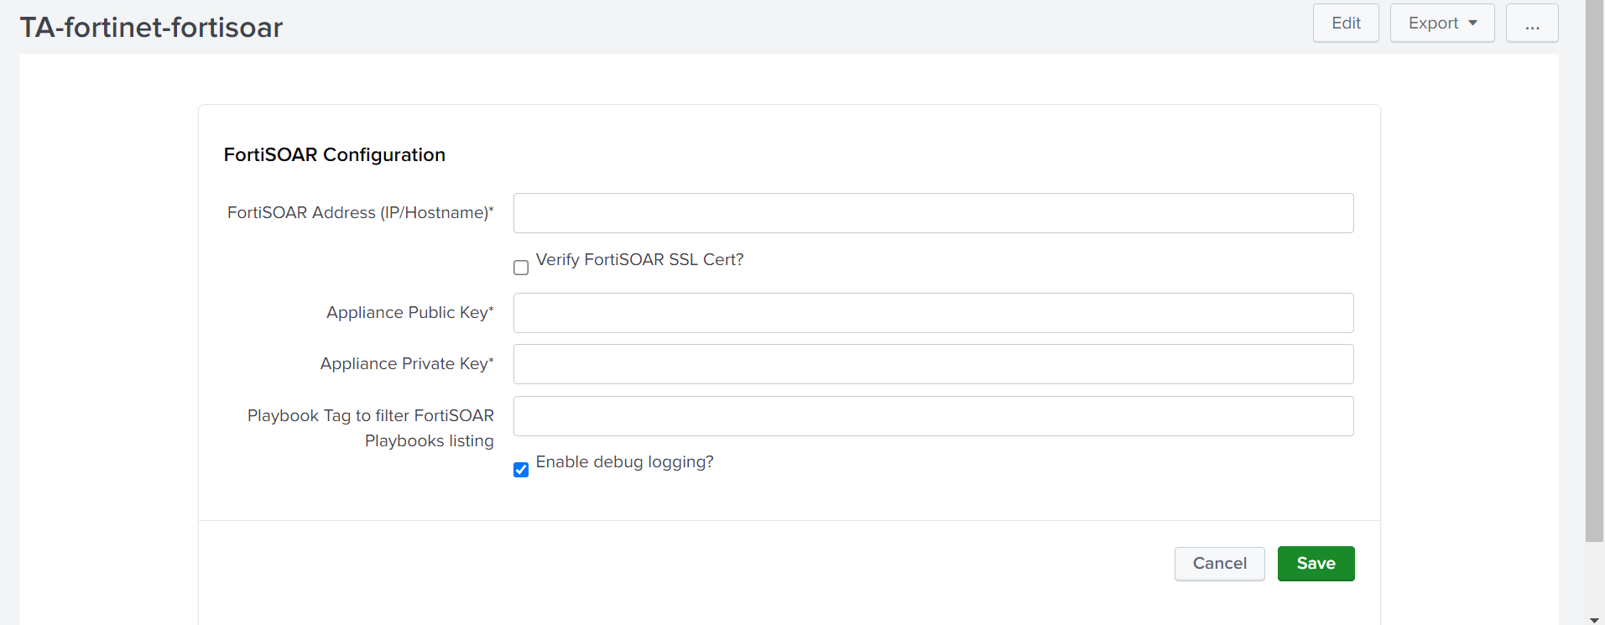Save the FortiSOAR configuration

(x=1315, y=564)
